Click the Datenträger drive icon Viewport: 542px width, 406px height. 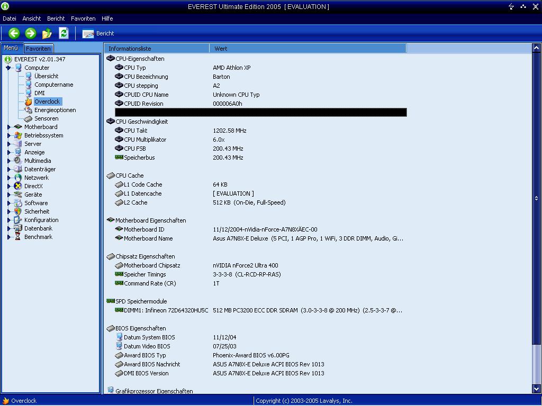tap(18, 170)
